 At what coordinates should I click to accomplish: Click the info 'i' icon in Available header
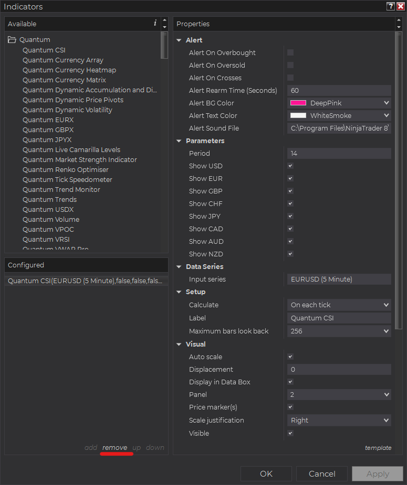click(155, 23)
